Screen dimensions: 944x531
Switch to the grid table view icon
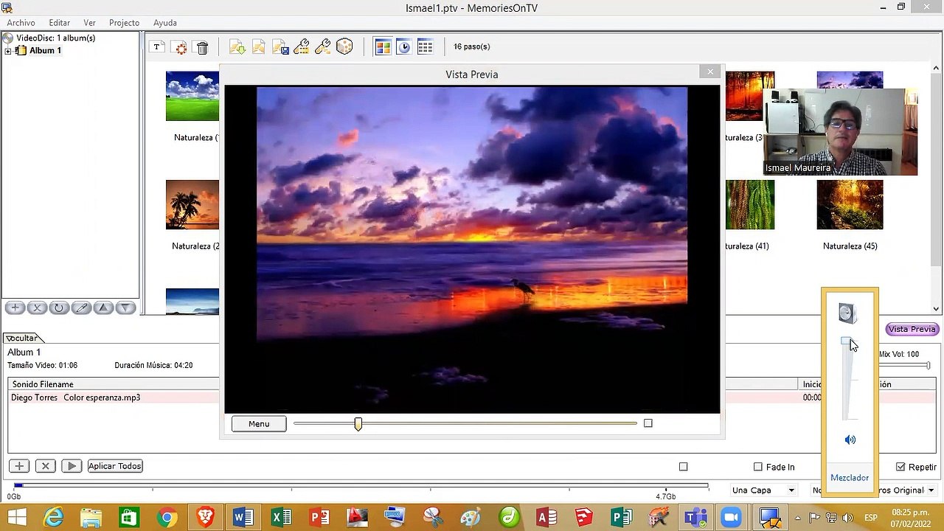(x=425, y=47)
